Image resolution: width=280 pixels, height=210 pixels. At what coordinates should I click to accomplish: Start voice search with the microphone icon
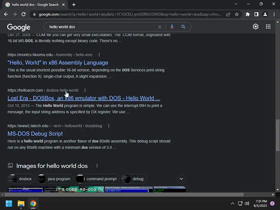pos(172,27)
